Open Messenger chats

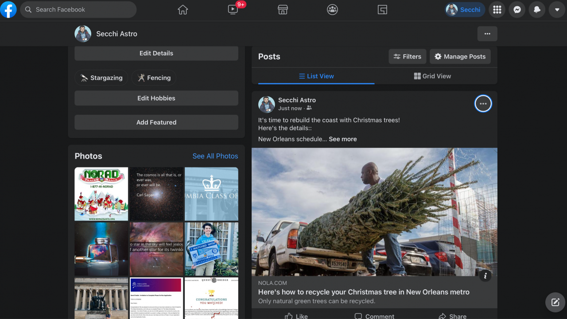517,10
